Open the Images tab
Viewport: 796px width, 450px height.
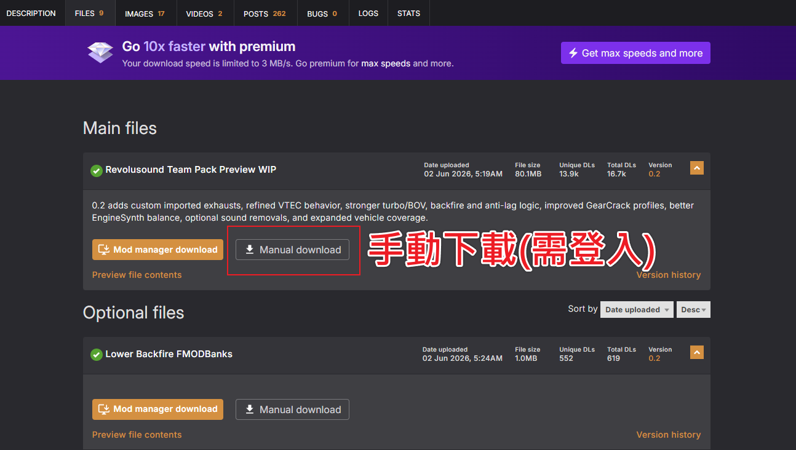point(145,13)
